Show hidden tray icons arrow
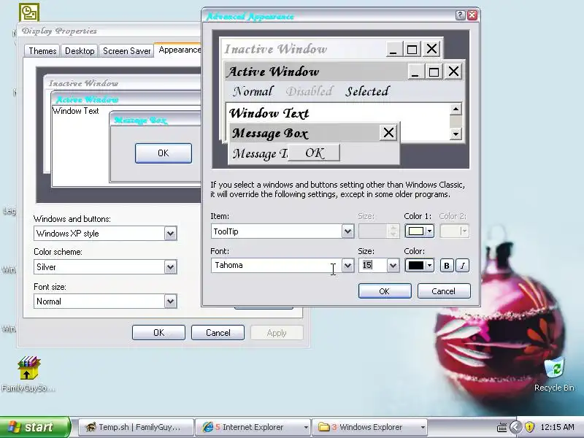 515,427
